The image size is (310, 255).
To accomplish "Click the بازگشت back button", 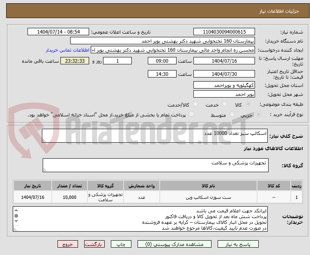I will 94,244.
